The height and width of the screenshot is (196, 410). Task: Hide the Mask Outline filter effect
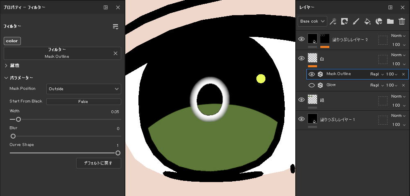point(312,74)
